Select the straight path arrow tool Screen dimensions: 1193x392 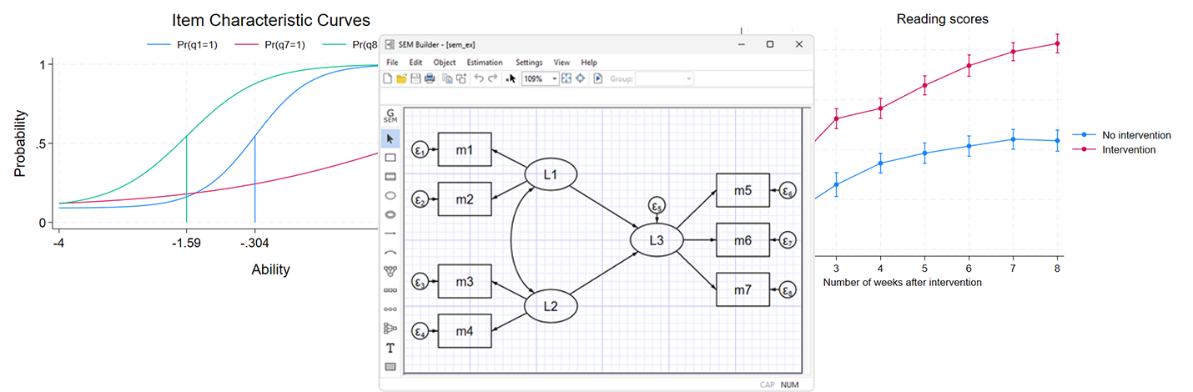pyautogui.click(x=390, y=234)
